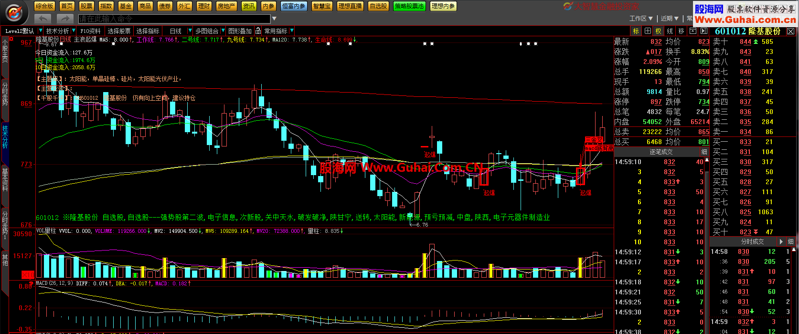
Task: Go forward with the right arrow button
Action: point(64,19)
